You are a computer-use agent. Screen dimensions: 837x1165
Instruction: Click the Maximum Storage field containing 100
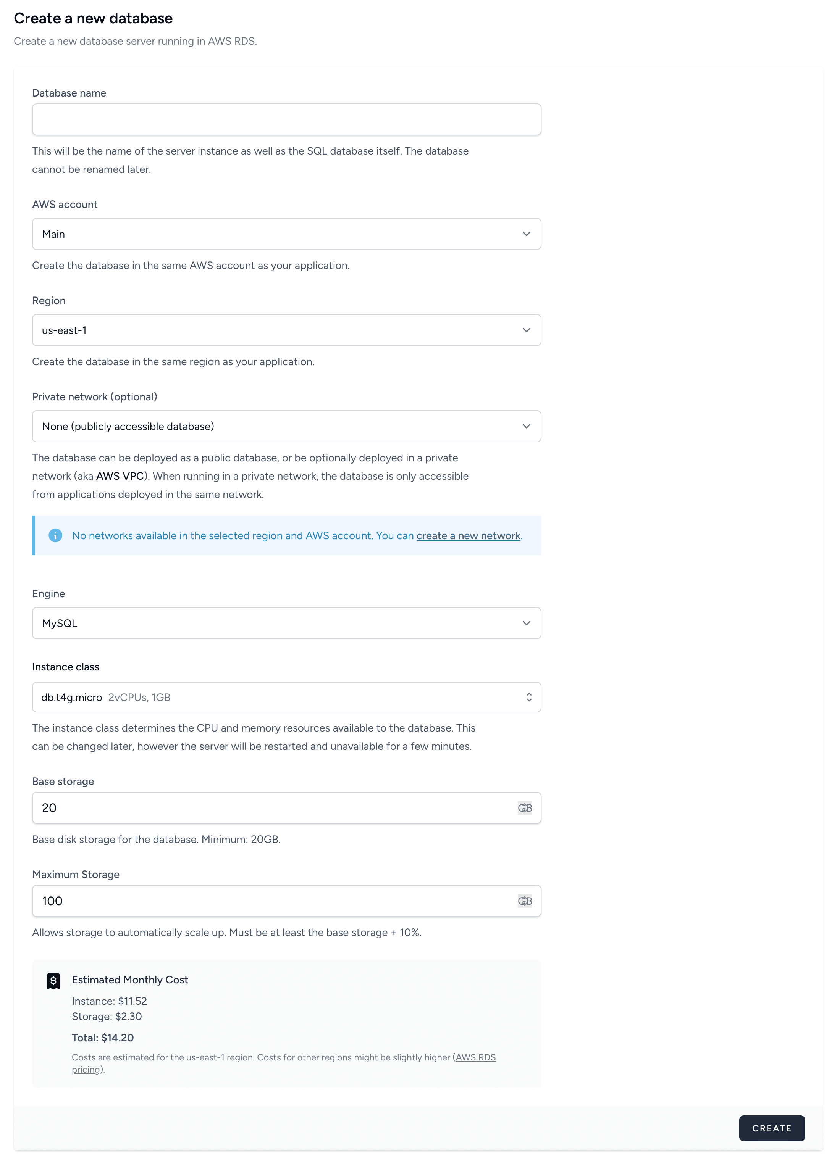click(273, 901)
